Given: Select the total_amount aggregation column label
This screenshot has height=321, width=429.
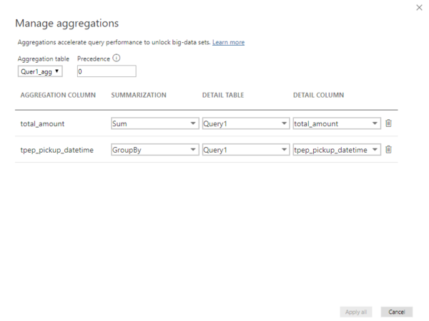Looking at the screenshot, I should pyautogui.click(x=42, y=123).
